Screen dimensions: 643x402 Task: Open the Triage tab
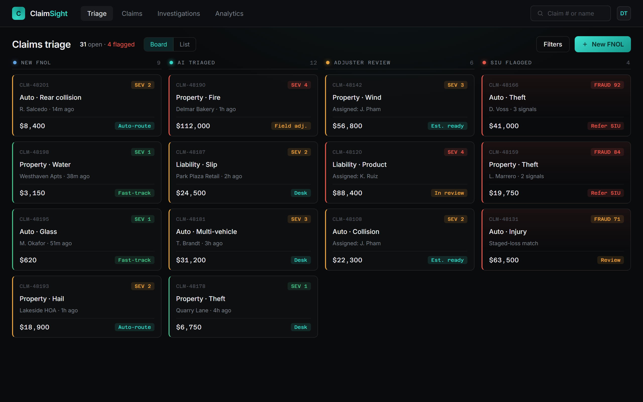click(x=97, y=13)
